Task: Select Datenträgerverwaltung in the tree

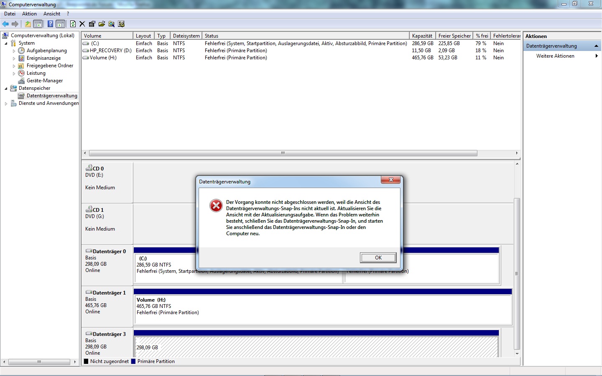Action: [52, 96]
